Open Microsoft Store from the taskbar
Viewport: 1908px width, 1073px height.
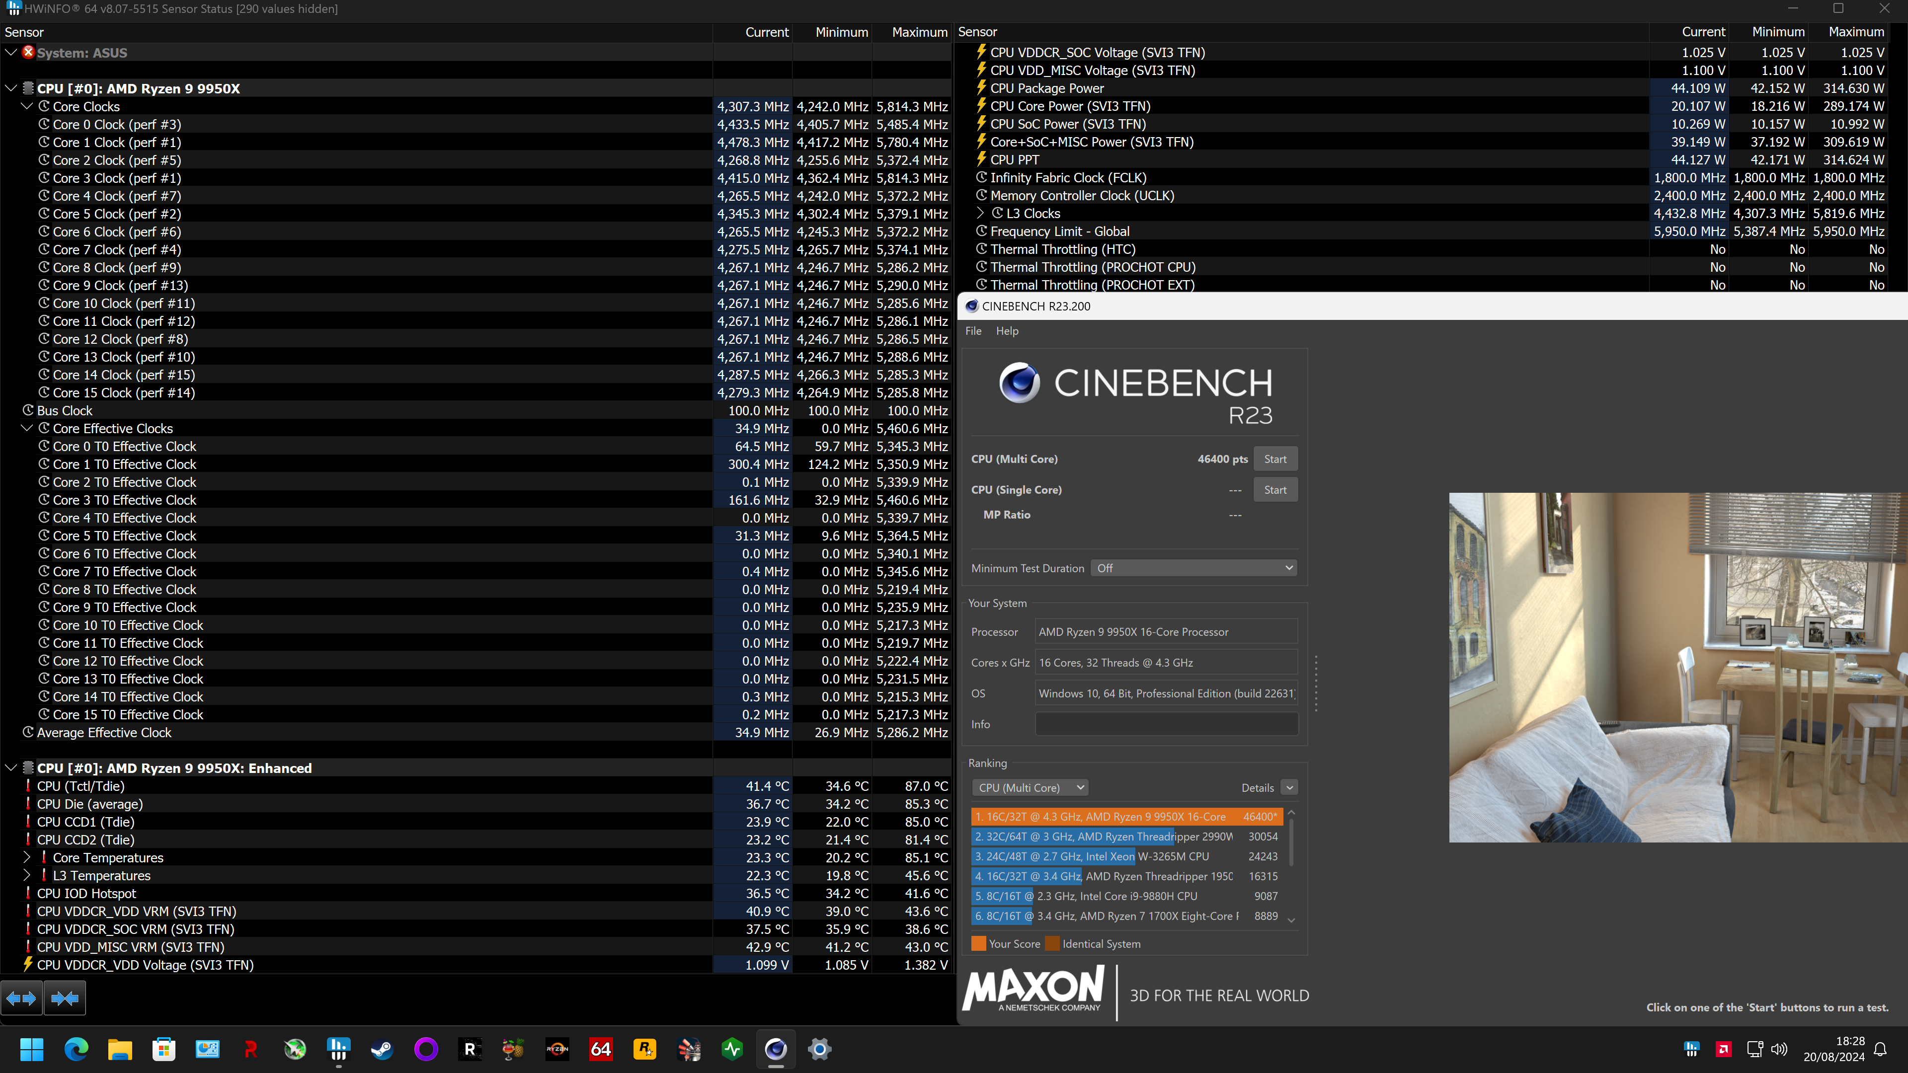(x=163, y=1049)
